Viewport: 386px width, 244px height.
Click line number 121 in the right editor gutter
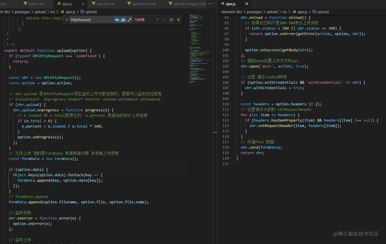tap(225, 163)
